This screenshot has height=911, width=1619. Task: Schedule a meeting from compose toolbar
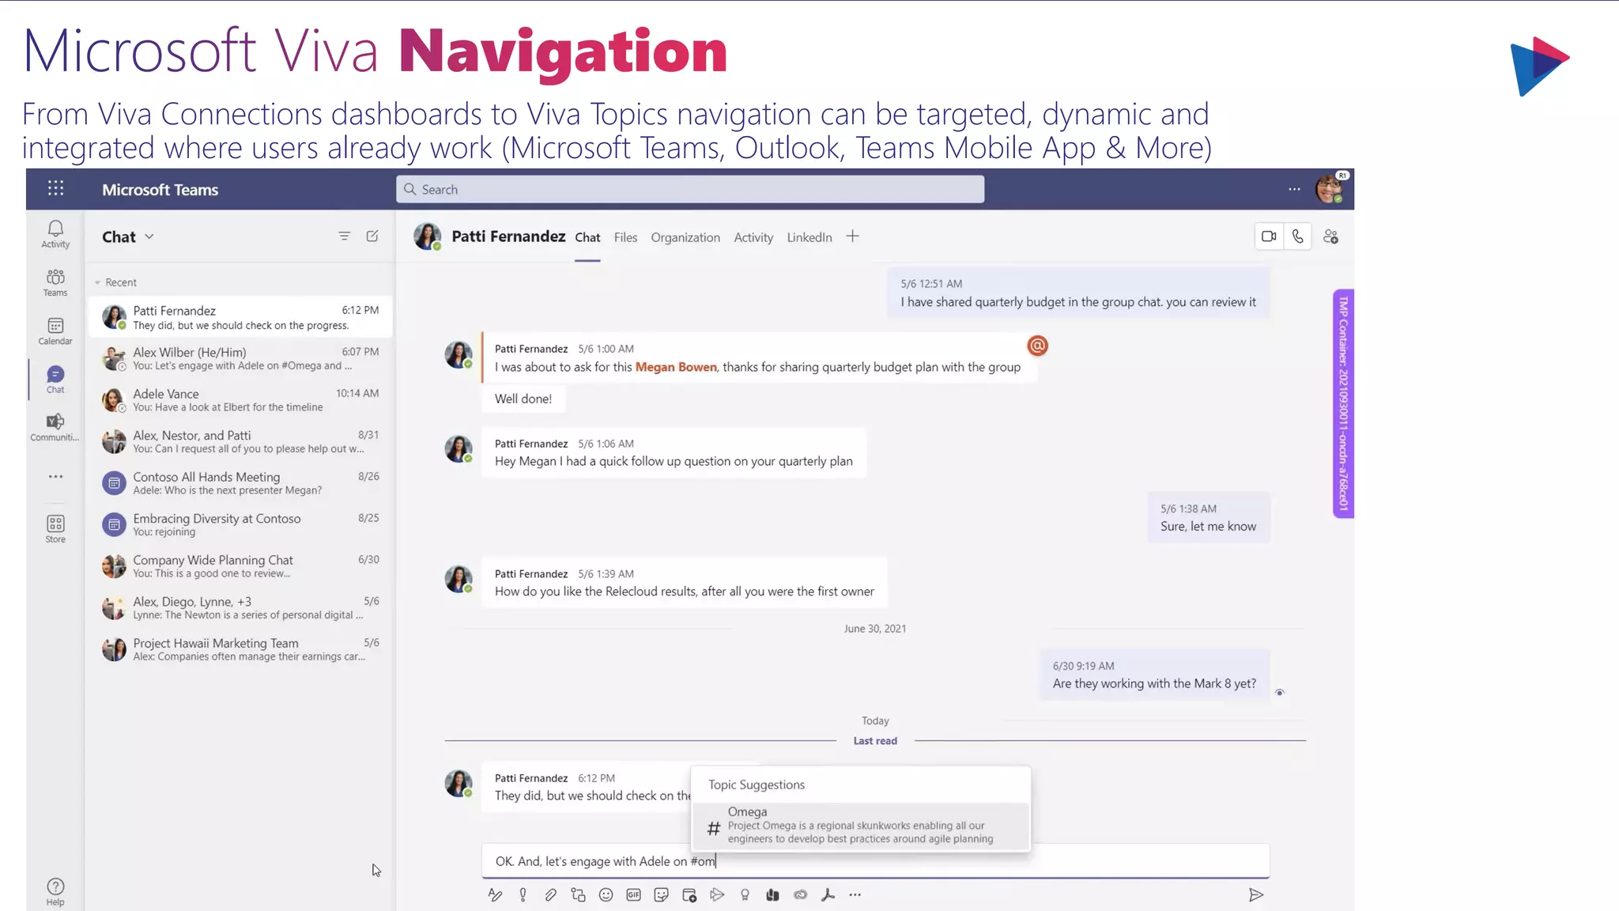pyautogui.click(x=689, y=894)
